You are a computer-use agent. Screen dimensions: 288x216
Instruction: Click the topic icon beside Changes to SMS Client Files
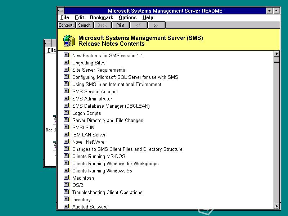[x=67, y=149]
